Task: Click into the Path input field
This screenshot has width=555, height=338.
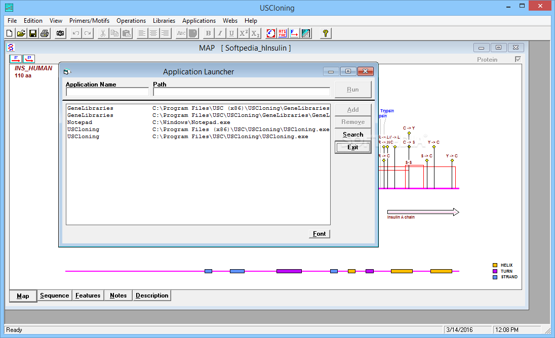Action: pyautogui.click(x=242, y=92)
